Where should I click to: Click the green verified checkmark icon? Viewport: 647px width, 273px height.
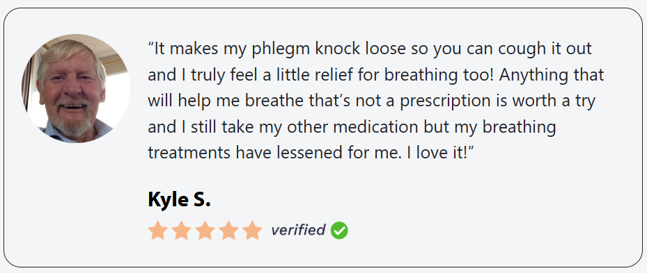point(339,230)
